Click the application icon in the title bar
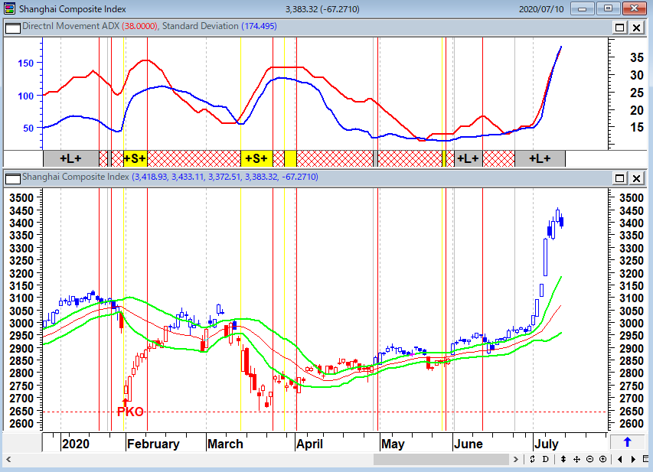Screen dimensions: 653x472 click(x=10, y=8)
